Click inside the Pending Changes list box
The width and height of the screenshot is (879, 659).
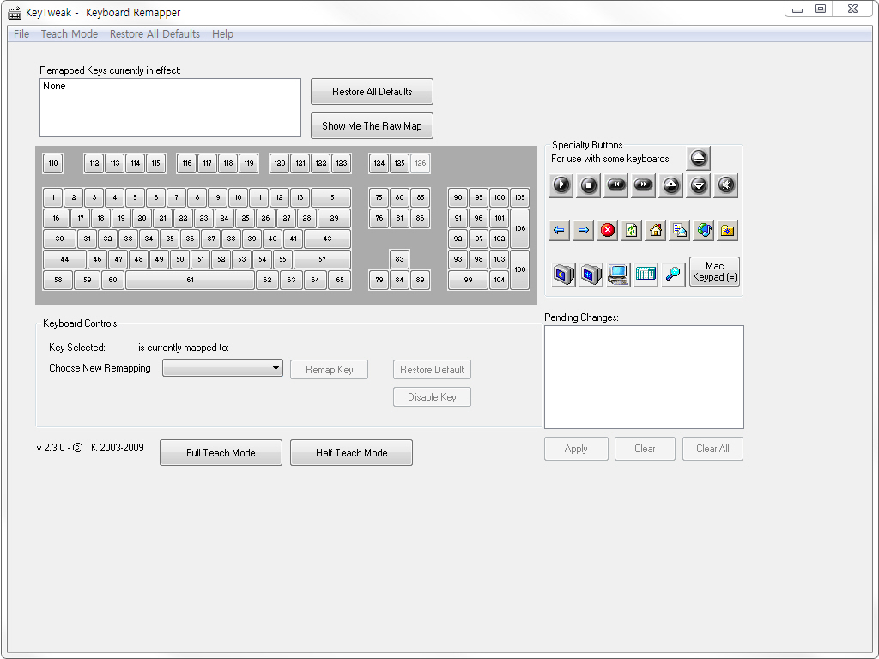coord(644,377)
